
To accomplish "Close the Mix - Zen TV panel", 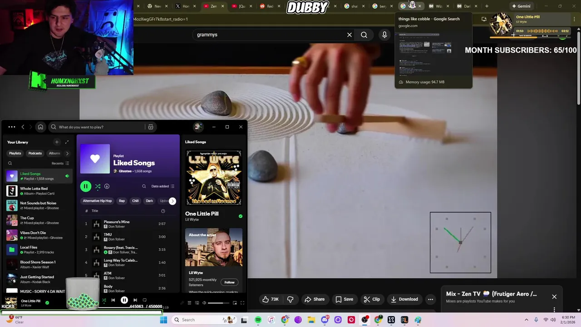I will tap(554, 297).
